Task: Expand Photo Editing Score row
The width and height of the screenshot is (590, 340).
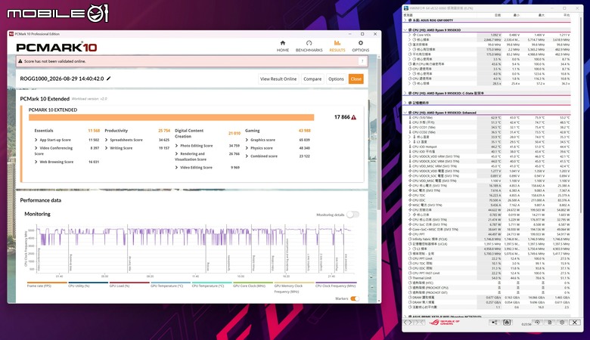Action: coord(176,146)
